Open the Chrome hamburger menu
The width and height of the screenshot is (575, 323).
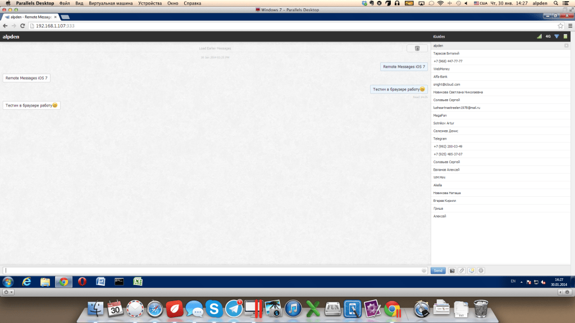coord(570,26)
